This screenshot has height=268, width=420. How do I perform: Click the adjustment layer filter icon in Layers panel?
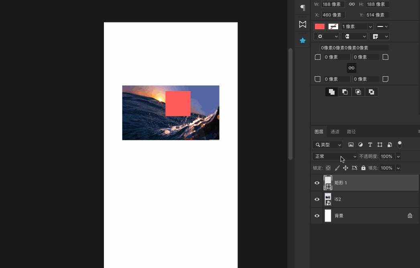click(x=360, y=144)
